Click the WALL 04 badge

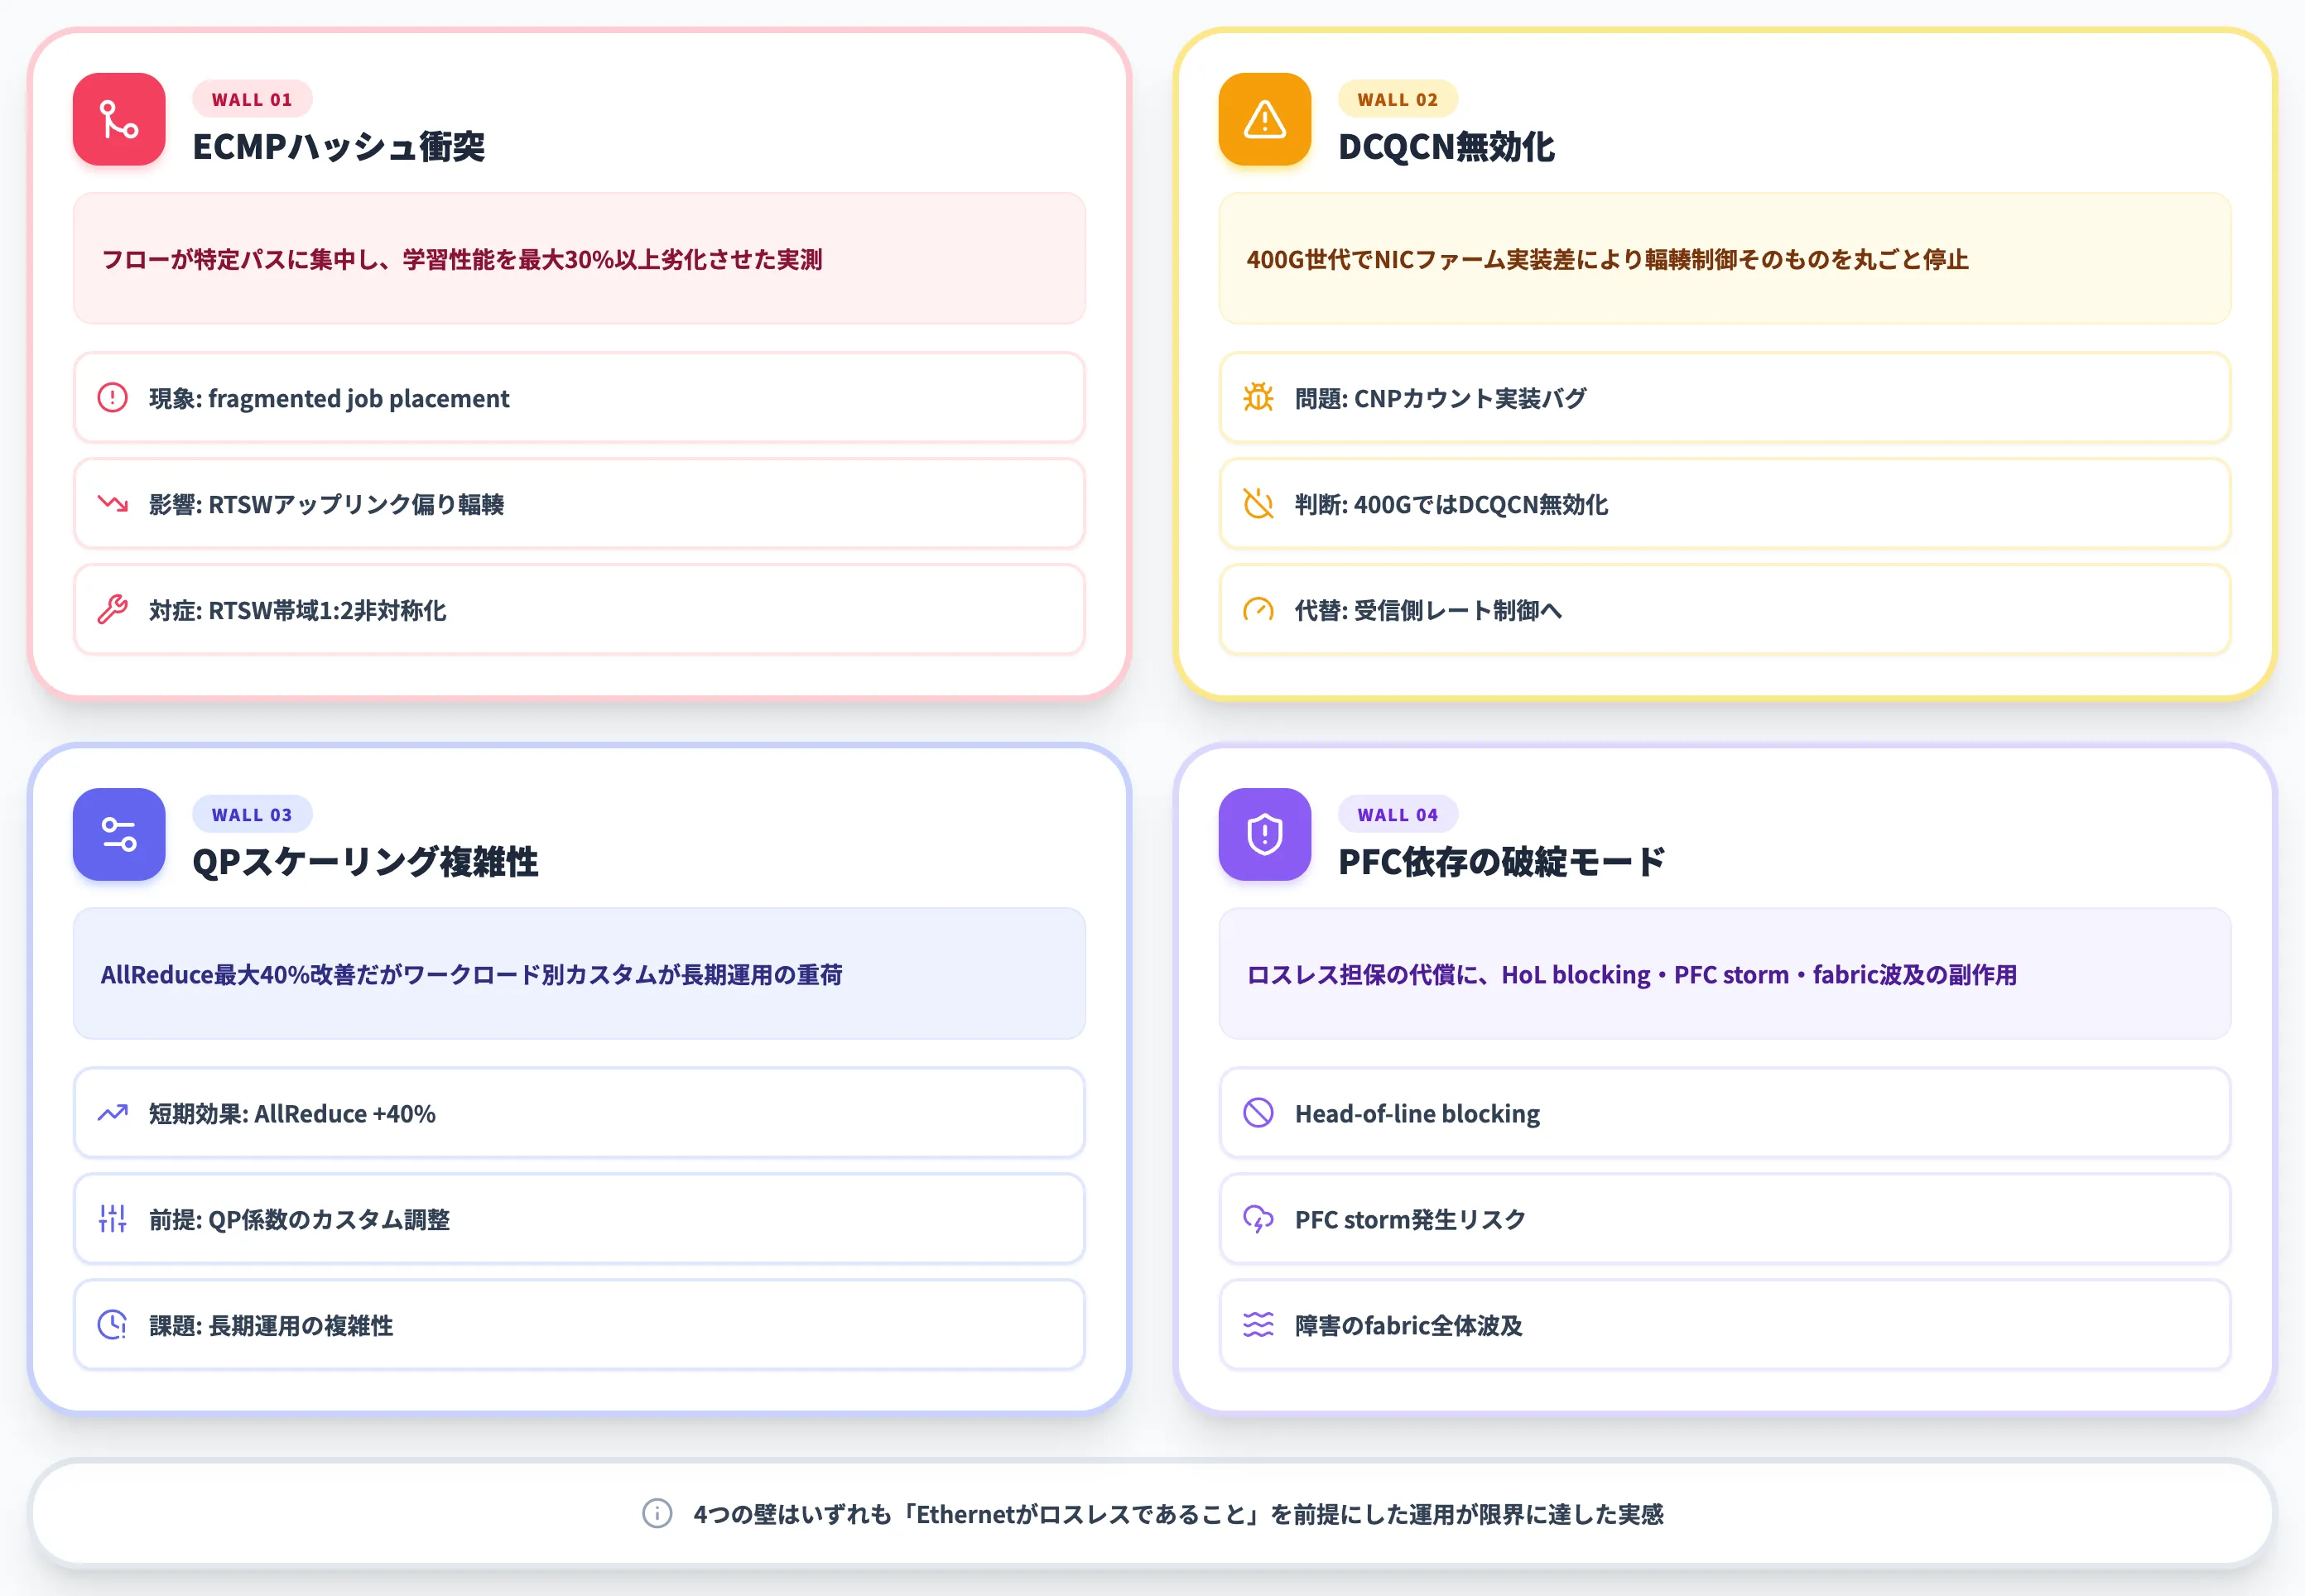(1397, 814)
